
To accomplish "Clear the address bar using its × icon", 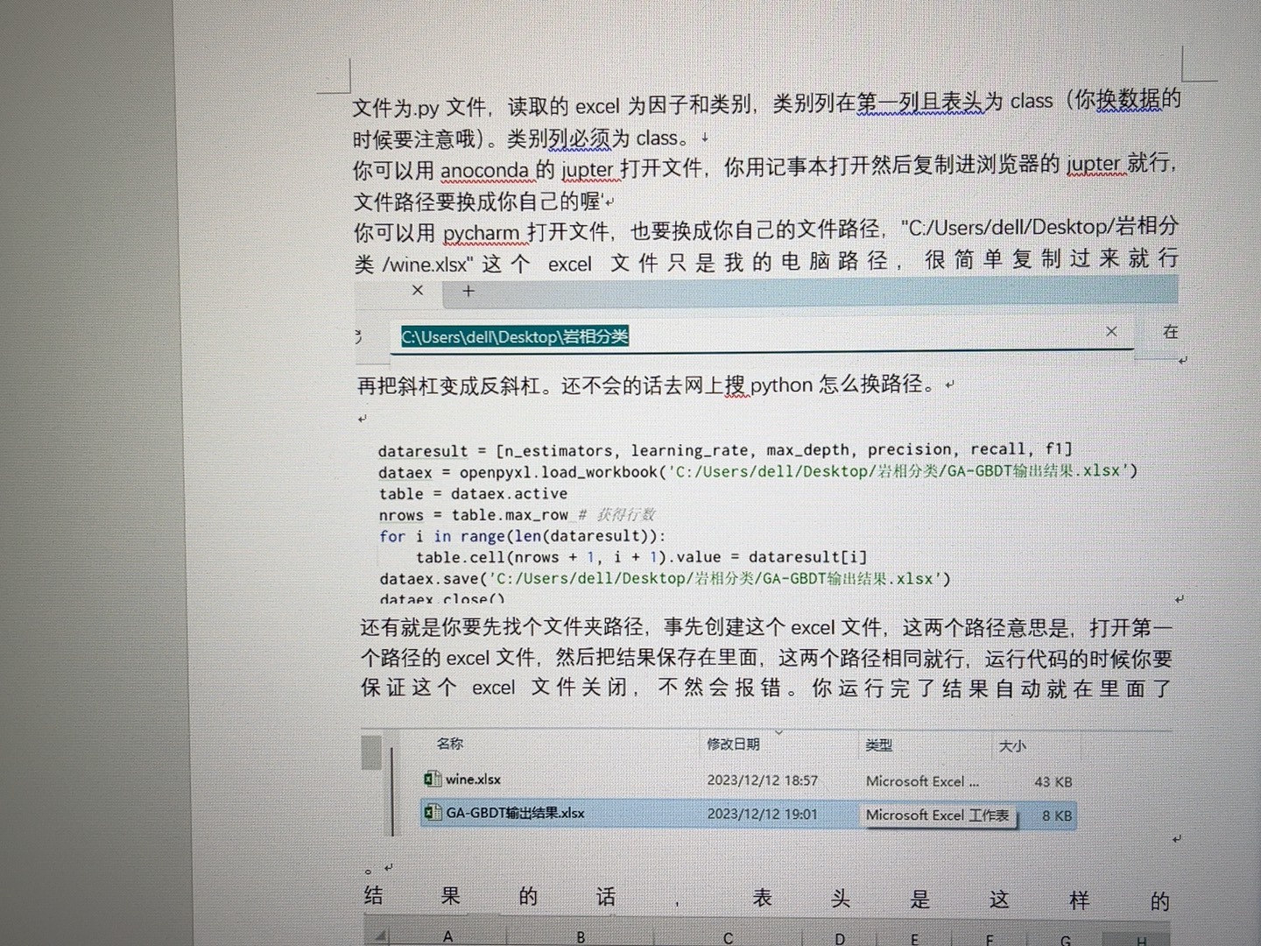I will coord(1111,331).
